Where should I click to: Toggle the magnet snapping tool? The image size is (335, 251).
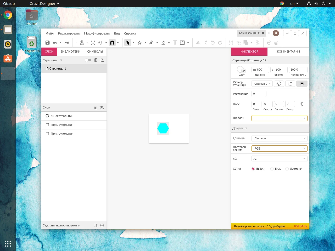[x=112, y=43]
